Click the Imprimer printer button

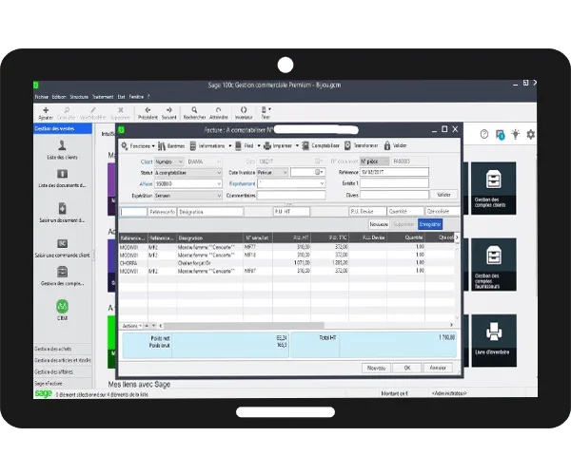point(278,145)
